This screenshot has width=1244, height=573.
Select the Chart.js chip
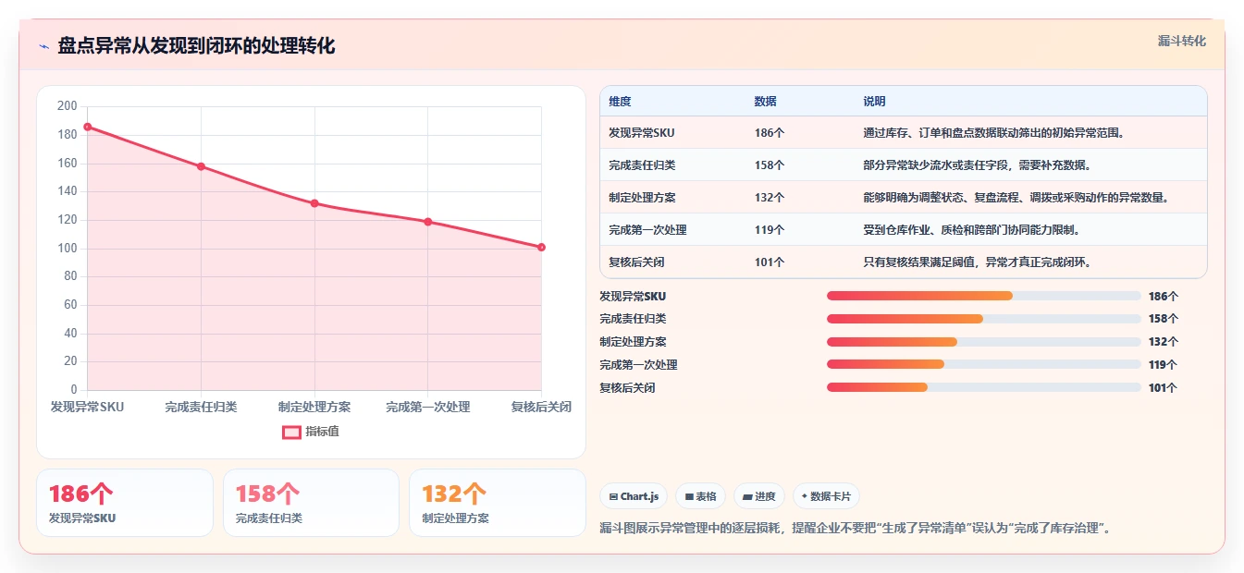coord(634,496)
